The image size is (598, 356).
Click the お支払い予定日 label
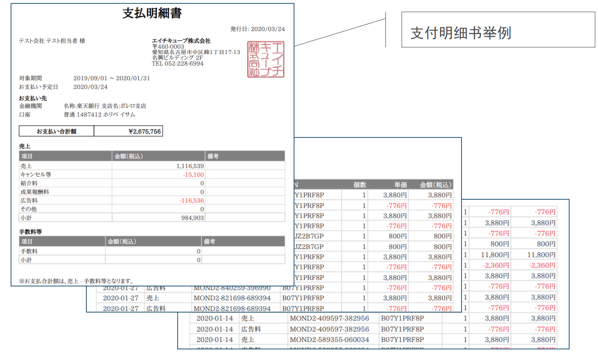pos(38,87)
